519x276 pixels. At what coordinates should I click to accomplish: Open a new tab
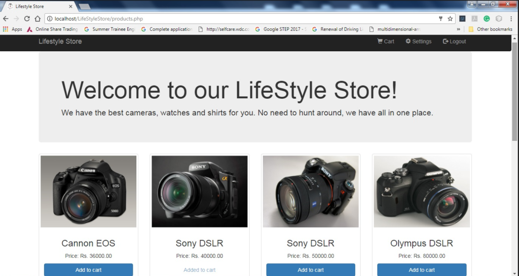pyautogui.click(x=85, y=7)
